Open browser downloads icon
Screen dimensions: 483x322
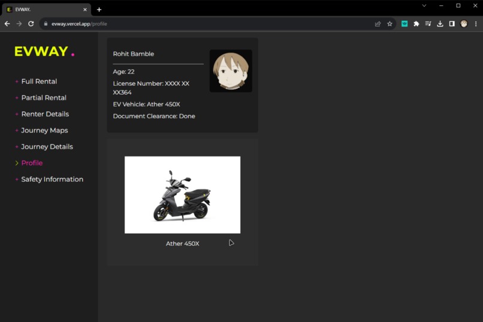tap(440, 24)
